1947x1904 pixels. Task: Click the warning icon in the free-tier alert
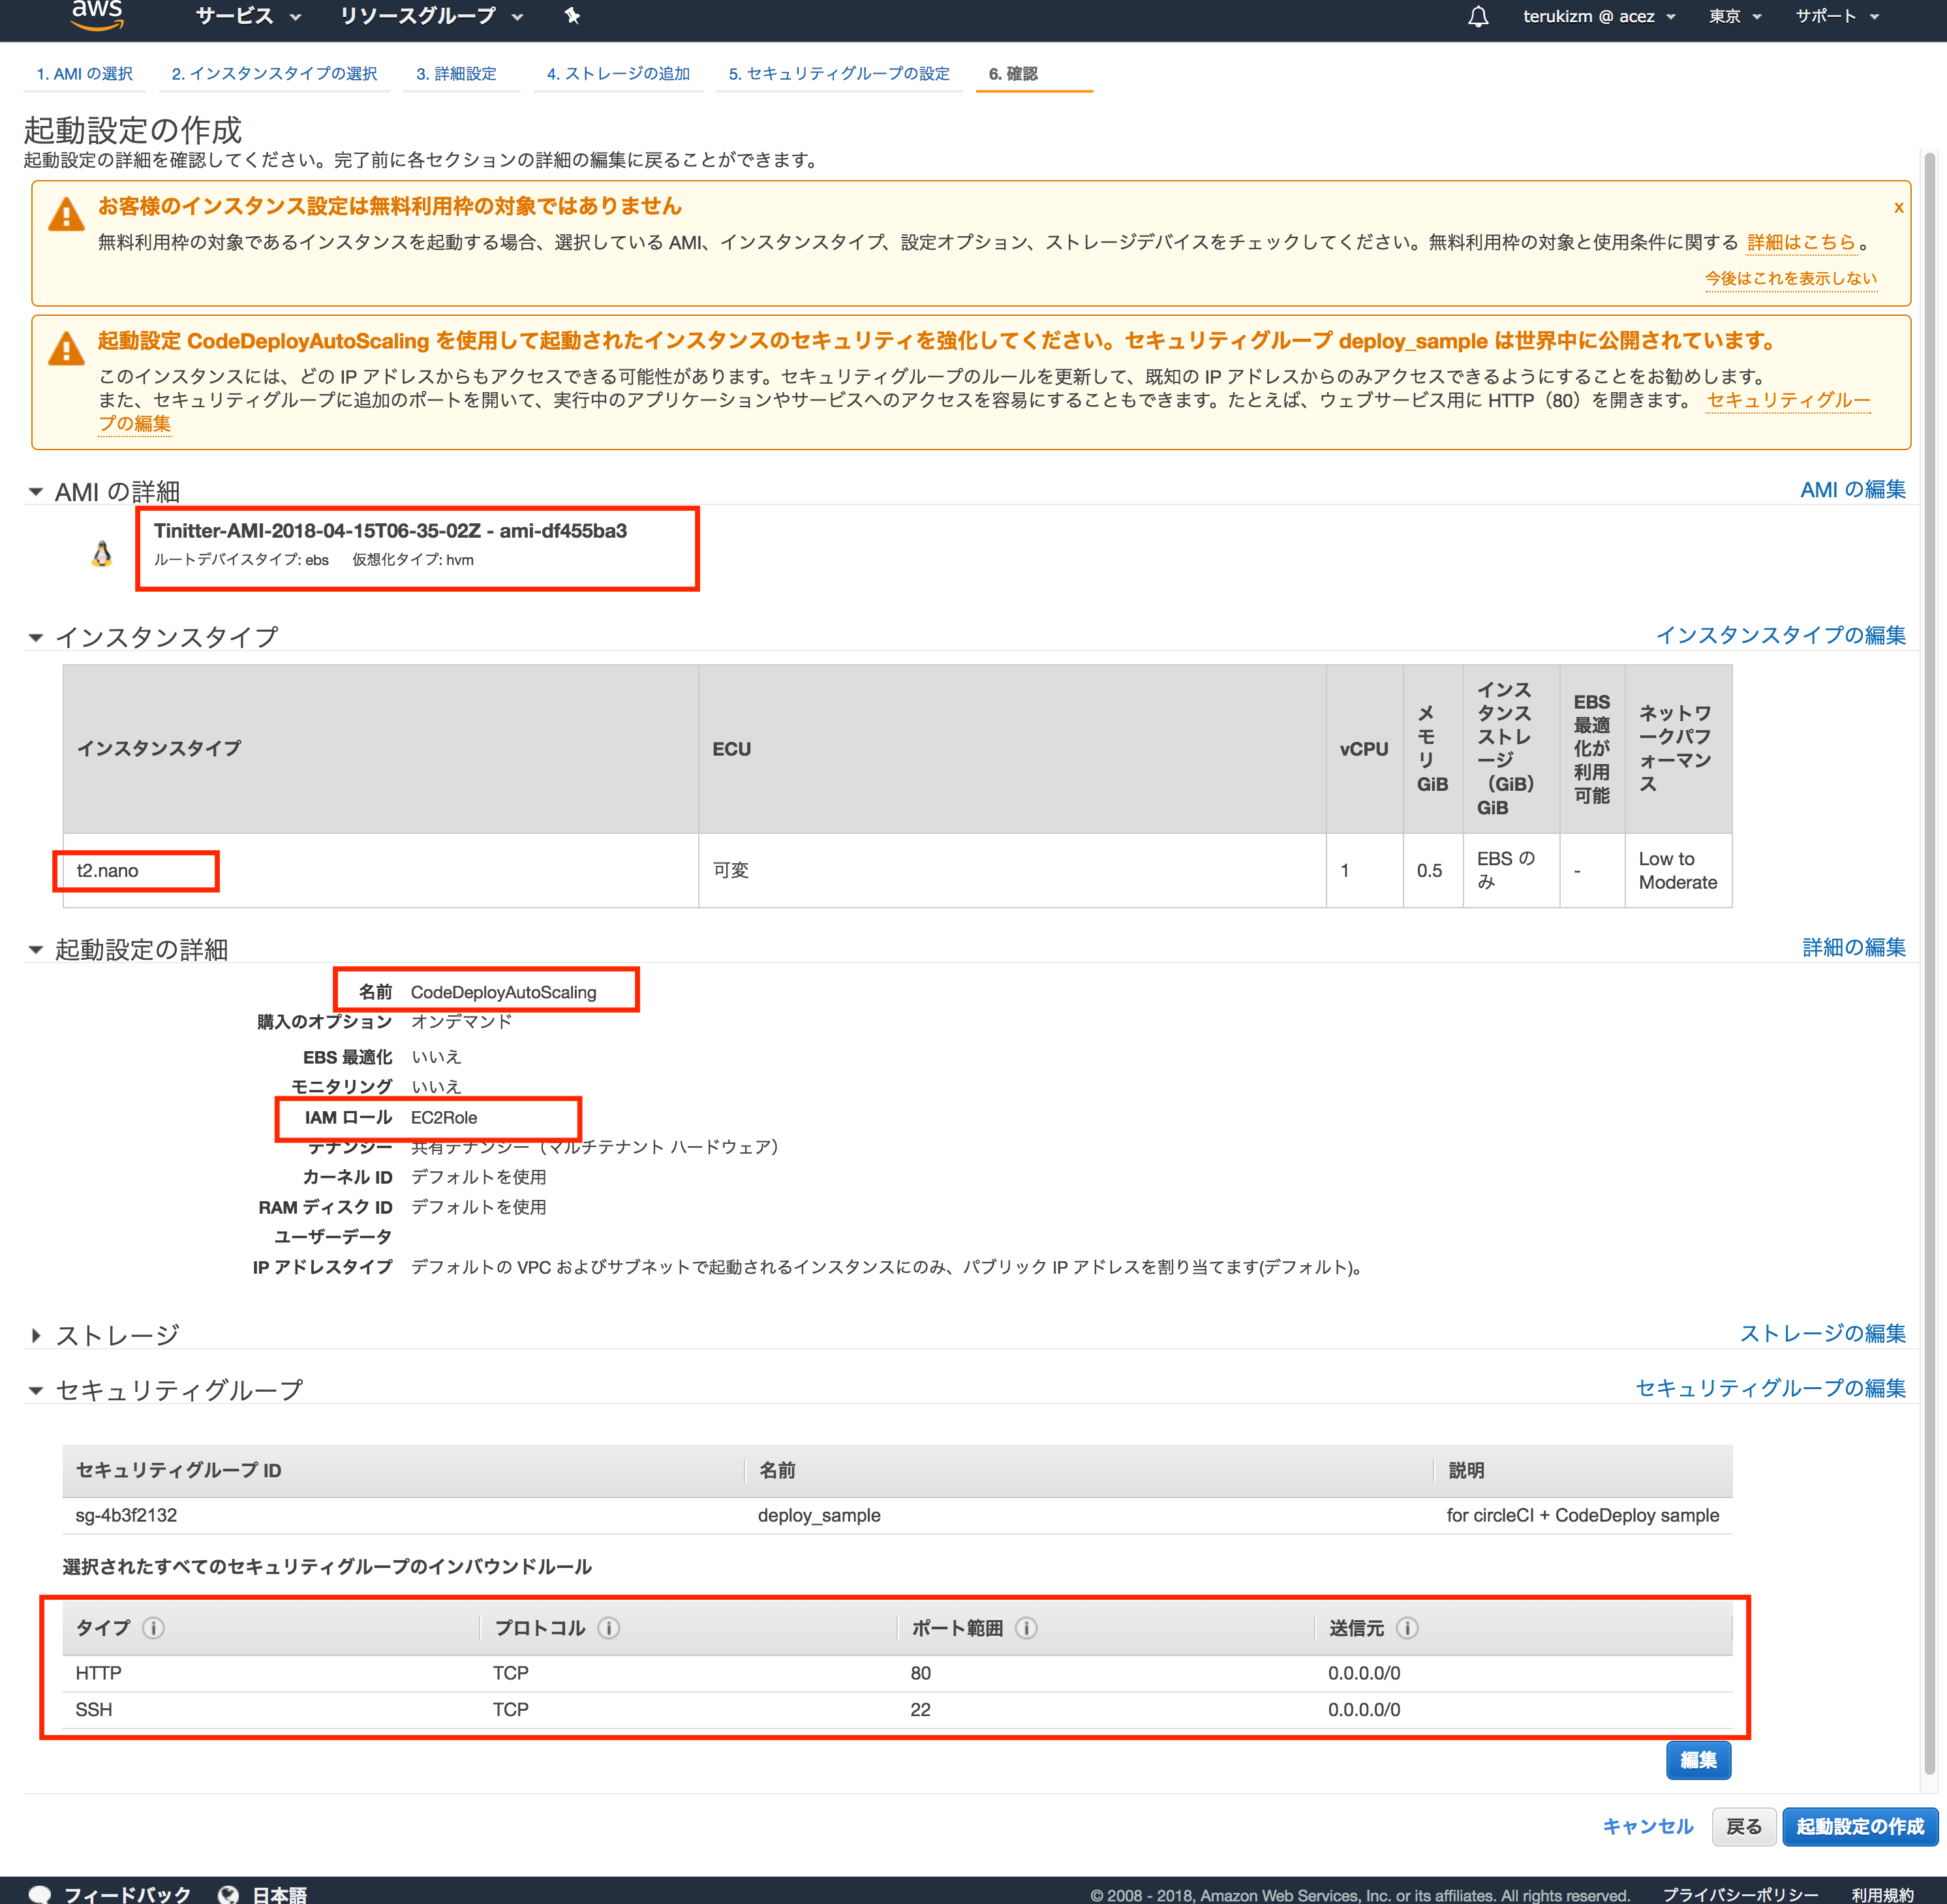pos(66,214)
